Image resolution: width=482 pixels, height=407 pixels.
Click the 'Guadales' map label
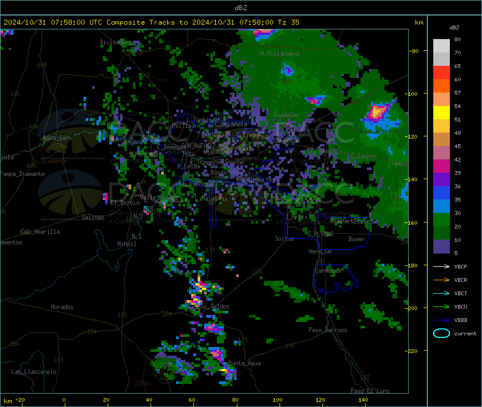coord(286,115)
